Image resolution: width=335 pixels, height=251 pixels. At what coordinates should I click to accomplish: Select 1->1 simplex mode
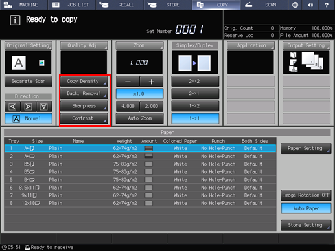click(195, 118)
